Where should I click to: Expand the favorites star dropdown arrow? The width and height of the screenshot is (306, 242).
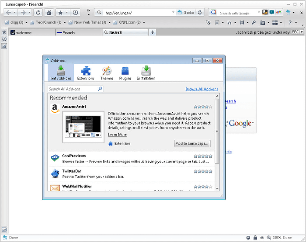click(67, 13)
